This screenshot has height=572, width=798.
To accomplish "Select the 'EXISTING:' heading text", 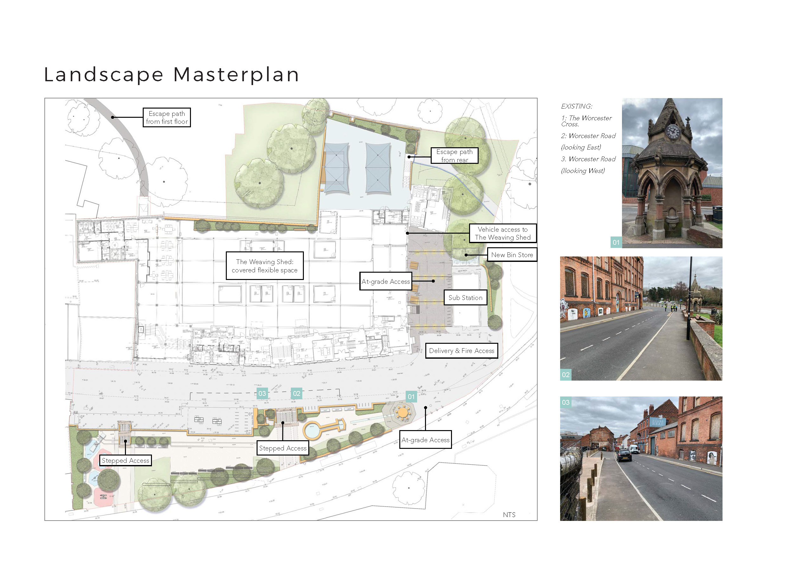I will pyautogui.click(x=577, y=106).
